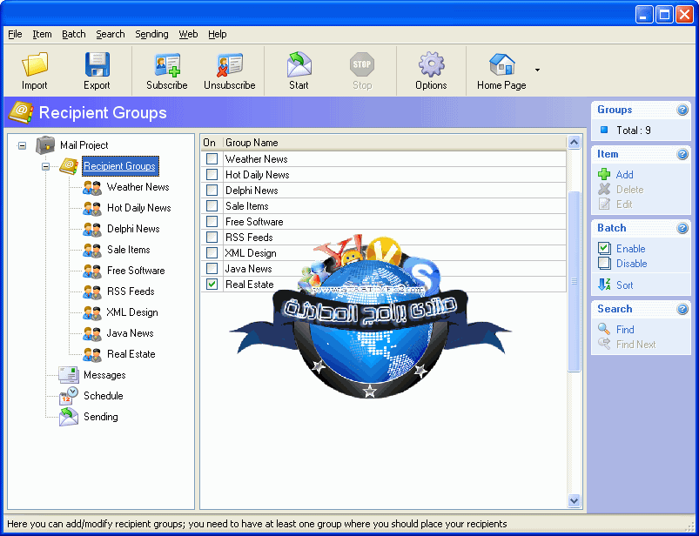Open the Web menu

[188, 34]
